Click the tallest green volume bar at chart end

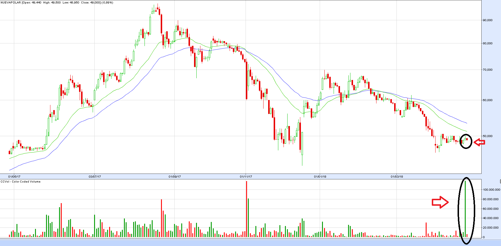(x=465, y=209)
